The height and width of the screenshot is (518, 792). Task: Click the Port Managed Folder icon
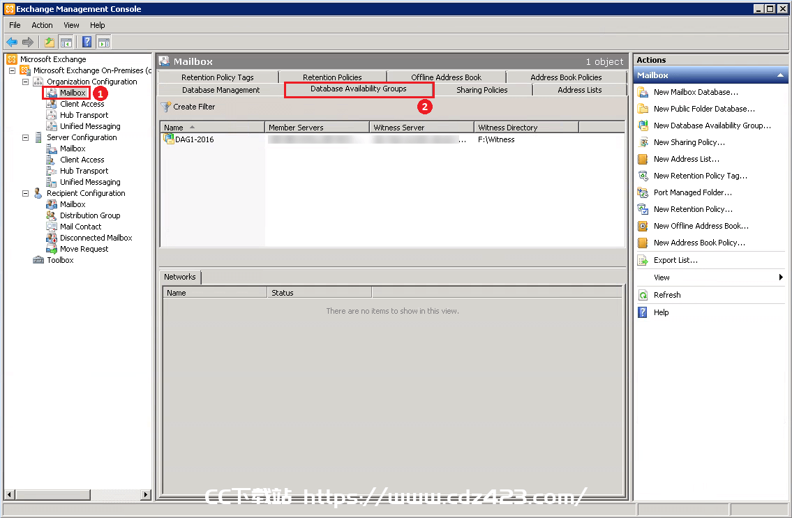(x=643, y=192)
